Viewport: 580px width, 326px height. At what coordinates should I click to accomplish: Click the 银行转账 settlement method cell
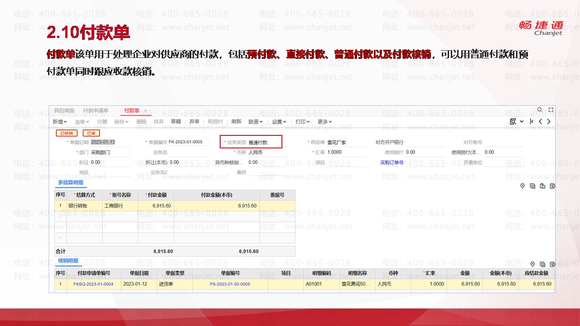point(85,206)
